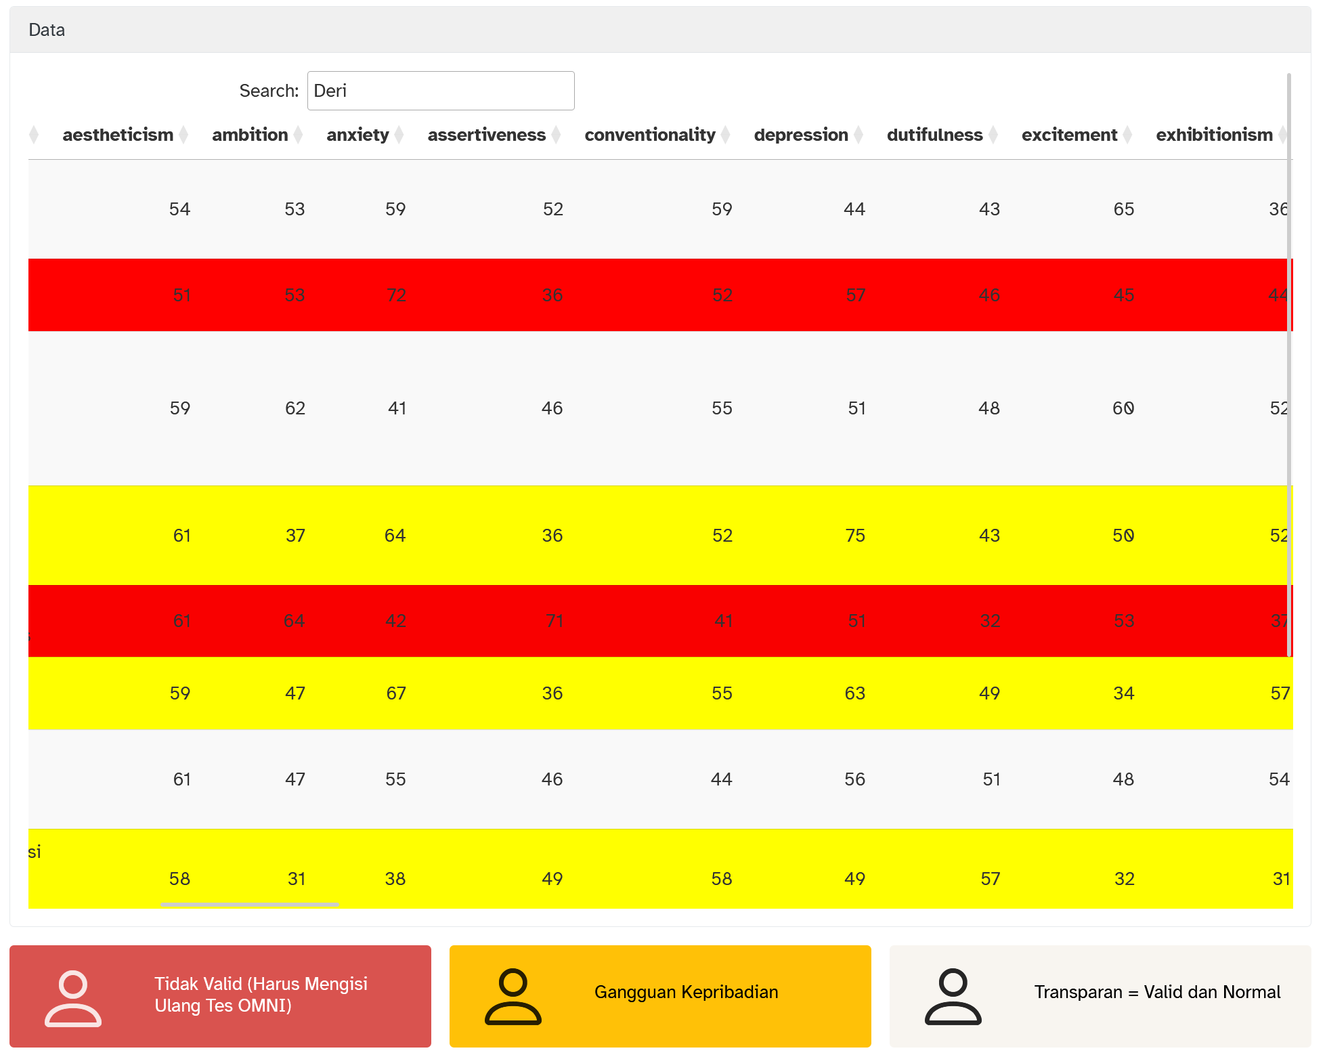Image resolution: width=1327 pixels, height=1057 pixels.
Task: Click the sort arrows beside dutifulness
Action: 993,135
